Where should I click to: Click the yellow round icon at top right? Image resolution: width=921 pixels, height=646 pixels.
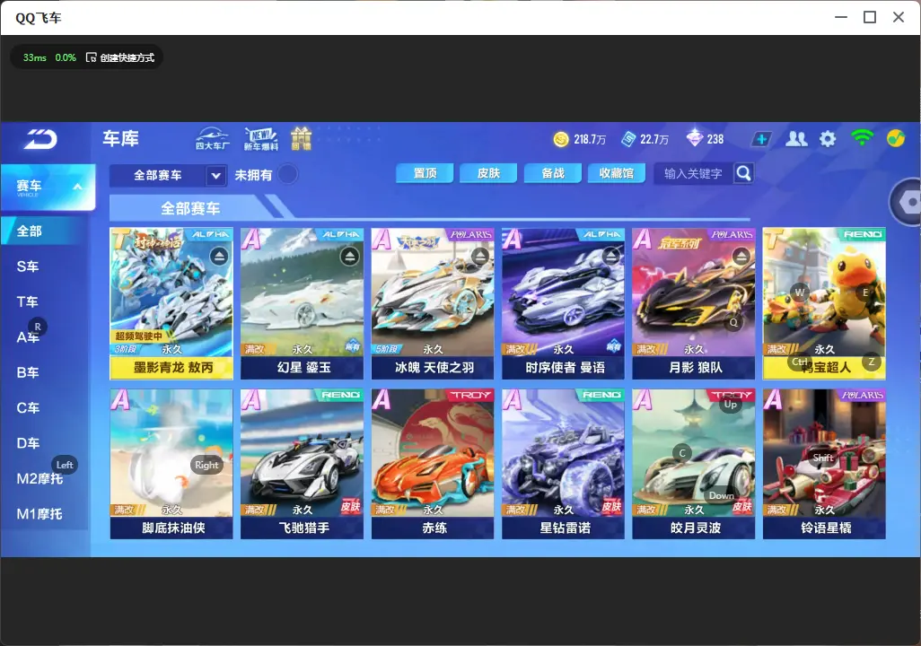tap(896, 138)
